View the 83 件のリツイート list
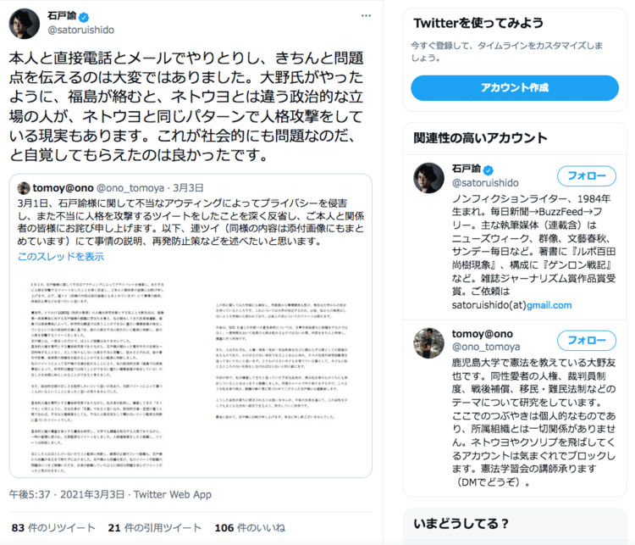The width and height of the screenshot is (635, 545). 53,527
